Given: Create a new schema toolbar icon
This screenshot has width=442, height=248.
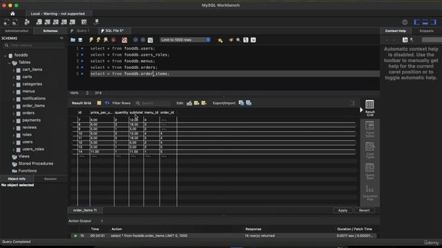Looking at the screenshot, I should pyautogui.click(x=39, y=22).
